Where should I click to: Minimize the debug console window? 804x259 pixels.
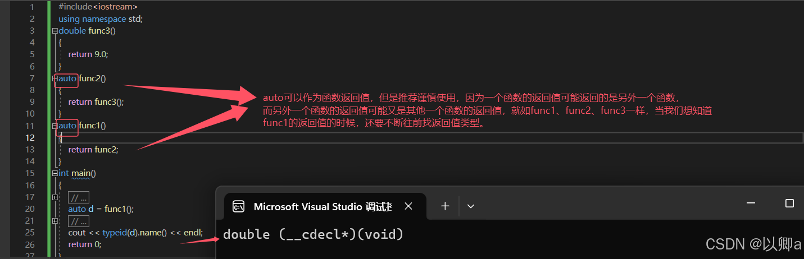751,203
